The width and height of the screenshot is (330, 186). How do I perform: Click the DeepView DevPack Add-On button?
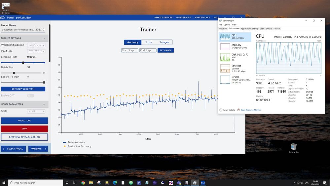coord(24,137)
